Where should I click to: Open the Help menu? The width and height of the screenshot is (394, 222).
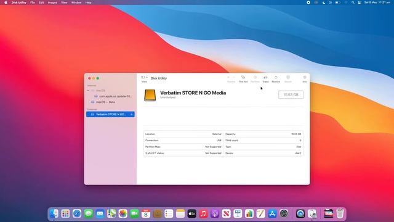(88, 2)
